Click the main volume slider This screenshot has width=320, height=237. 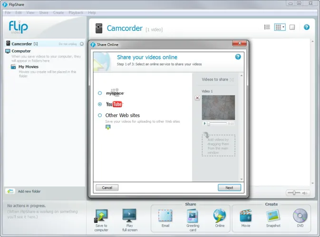[294, 192]
